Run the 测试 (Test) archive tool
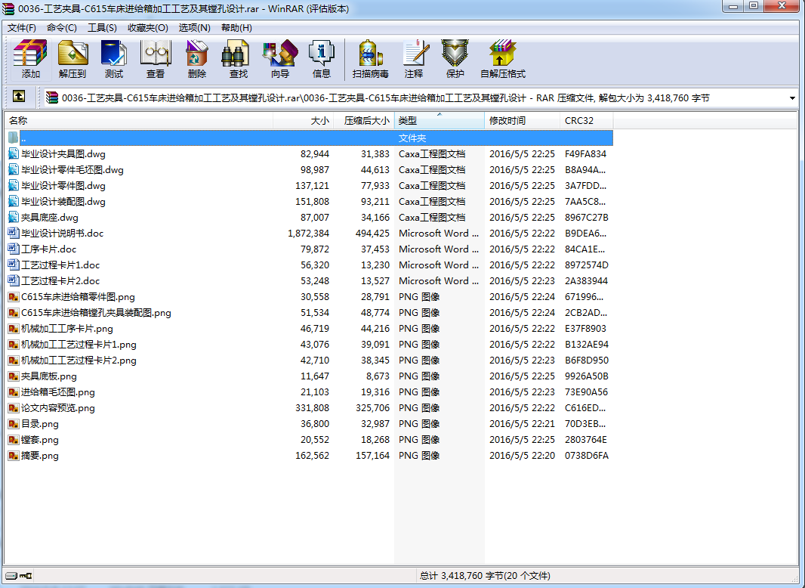 click(114, 59)
